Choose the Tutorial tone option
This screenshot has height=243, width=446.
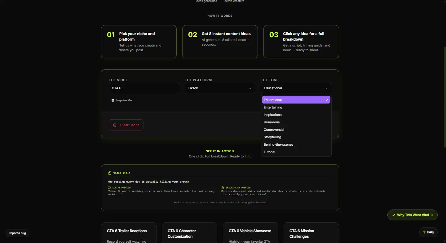click(296, 152)
